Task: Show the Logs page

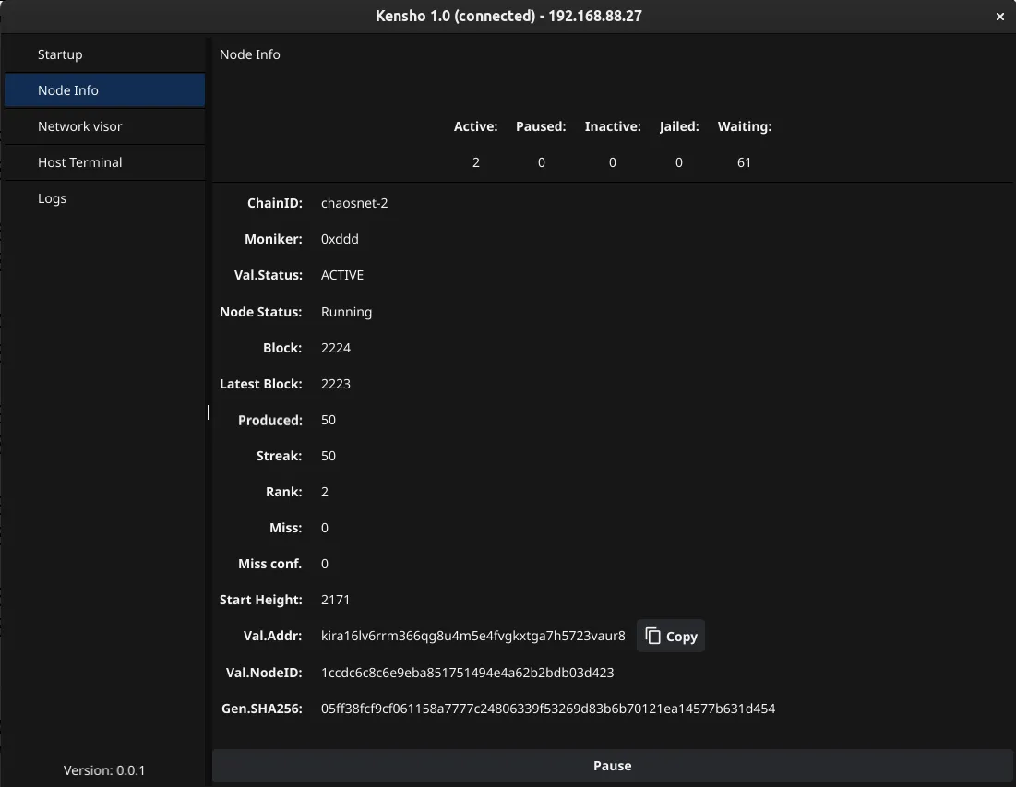Action: pos(52,198)
